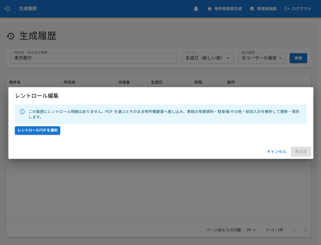Viewport: 321px width, 245px height.
Task: Open the ソート dropdown 生成日（新しい順）
Action: click(207, 58)
